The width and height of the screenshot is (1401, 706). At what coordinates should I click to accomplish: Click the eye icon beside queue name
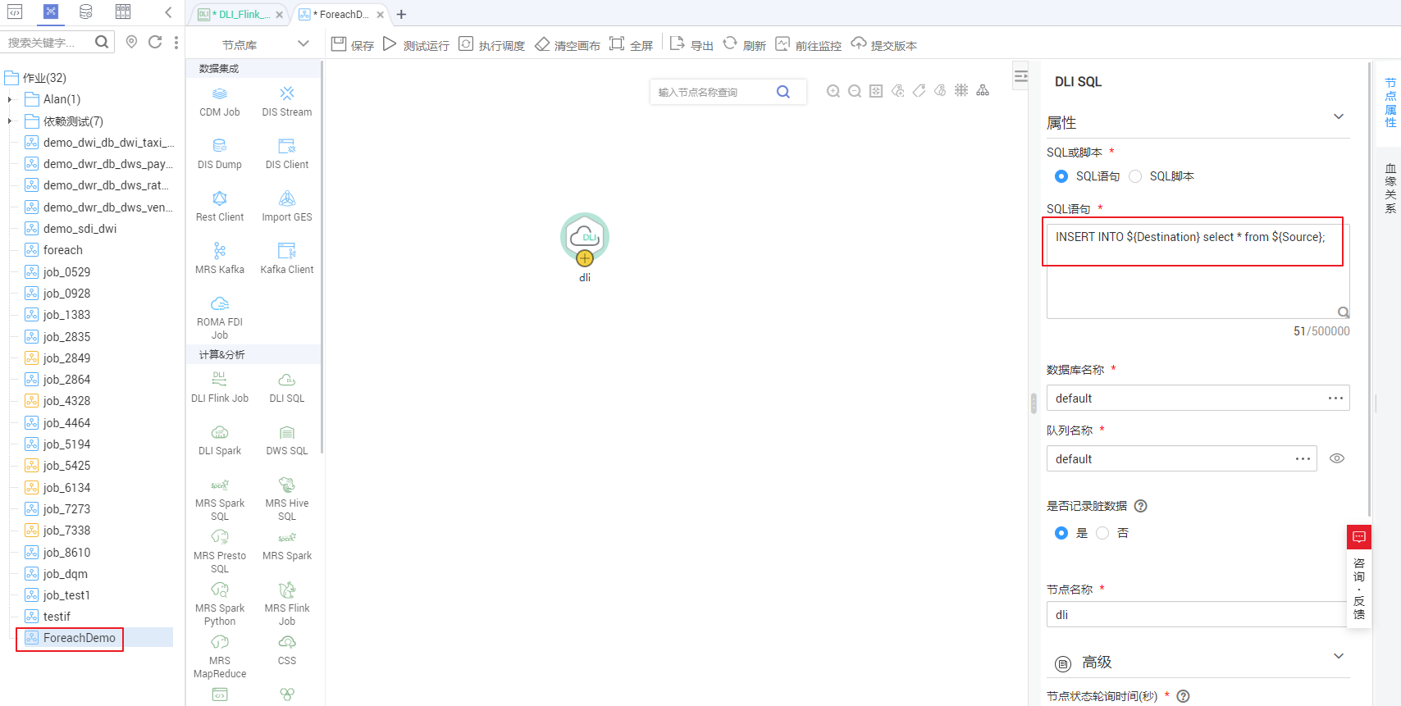[1337, 458]
